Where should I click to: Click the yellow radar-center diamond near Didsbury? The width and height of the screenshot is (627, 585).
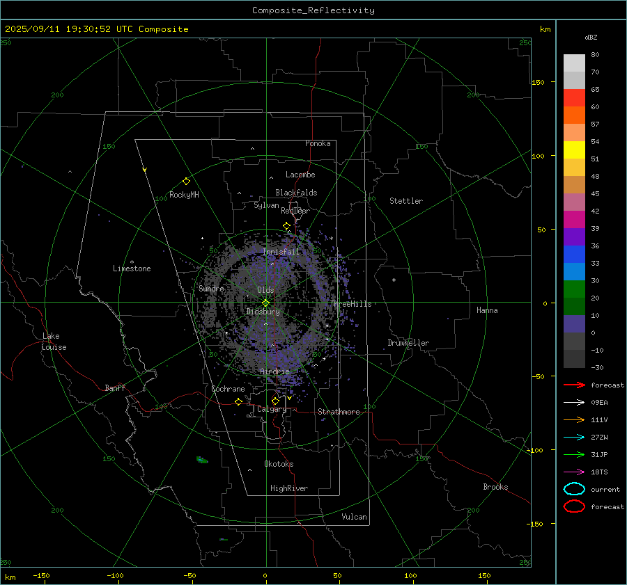265,303
